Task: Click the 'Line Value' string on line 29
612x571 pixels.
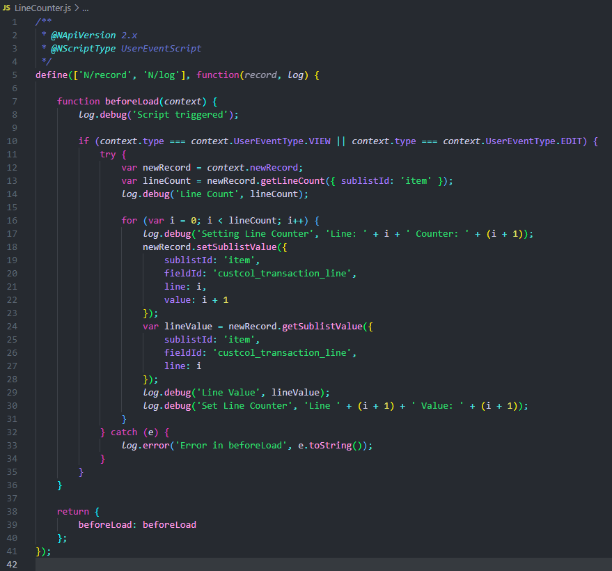Action: click(x=228, y=393)
